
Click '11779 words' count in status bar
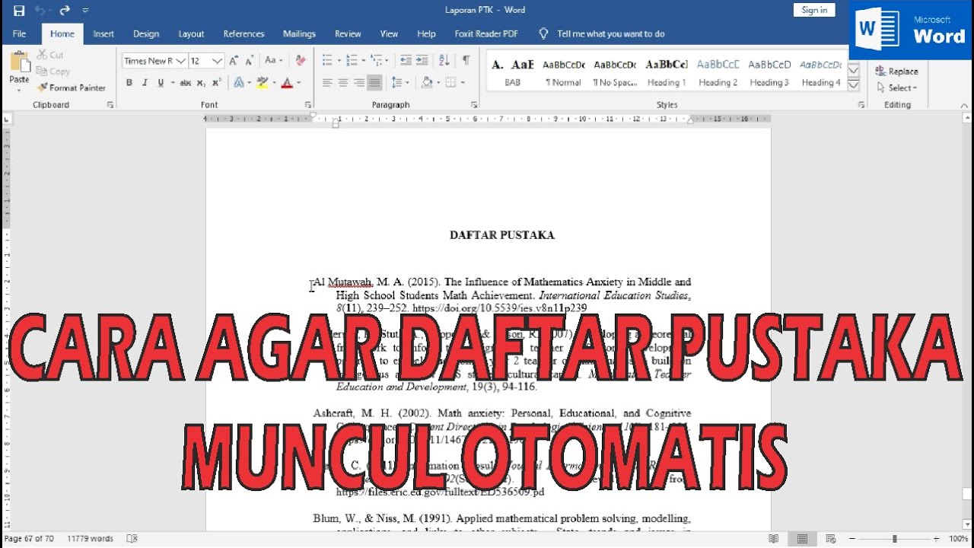point(90,539)
